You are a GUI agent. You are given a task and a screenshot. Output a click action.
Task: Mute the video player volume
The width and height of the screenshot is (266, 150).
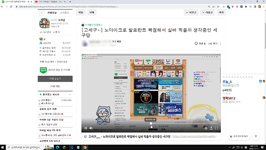tap(91, 128)
